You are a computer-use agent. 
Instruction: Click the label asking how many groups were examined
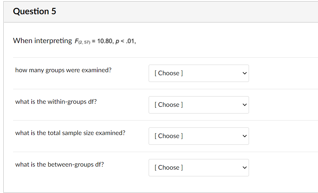pyautogui.click(x=63, y=70)
